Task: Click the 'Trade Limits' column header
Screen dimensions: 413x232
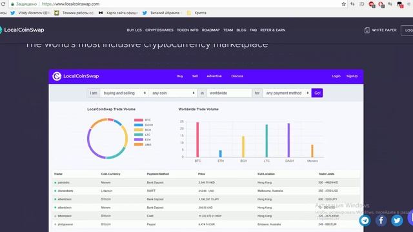Action: (x=327, y=174)
